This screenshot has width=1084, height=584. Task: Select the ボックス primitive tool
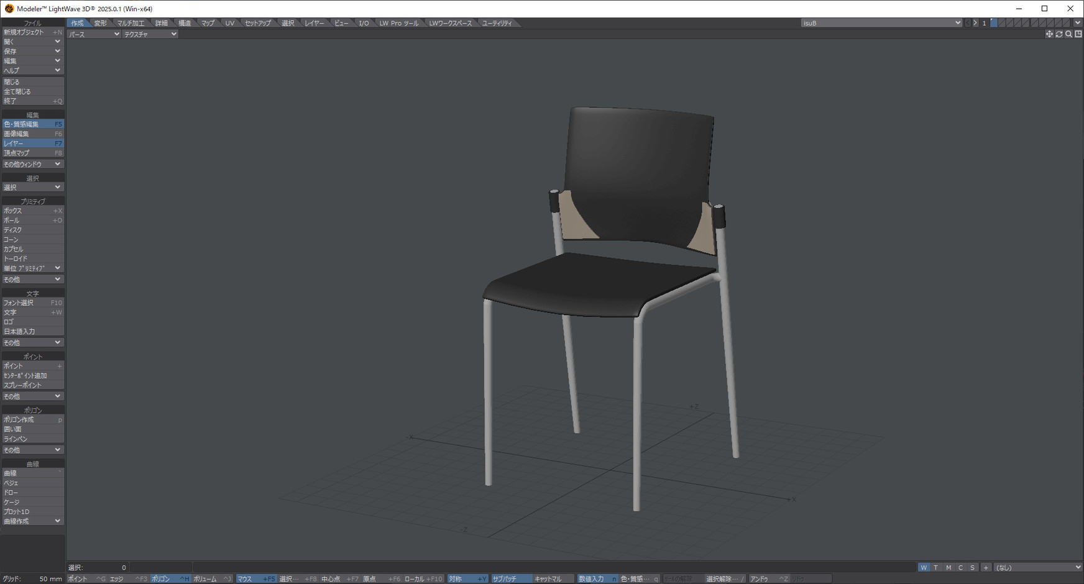[x=32, y=211]
